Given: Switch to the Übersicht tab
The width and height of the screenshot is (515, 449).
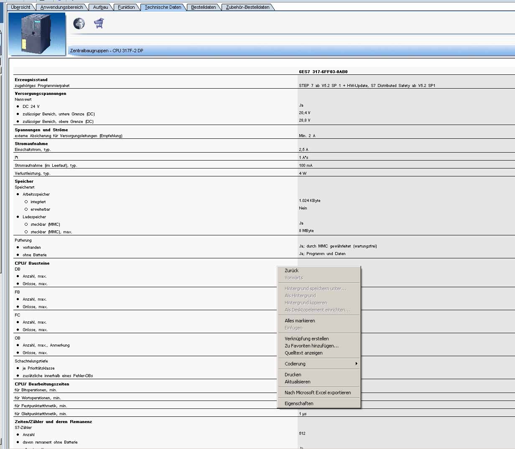Looking at the screenshot, I should point(21,7).
